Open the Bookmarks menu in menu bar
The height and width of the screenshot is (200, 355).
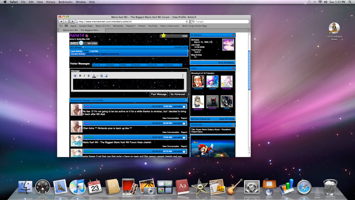click(65, 2)
